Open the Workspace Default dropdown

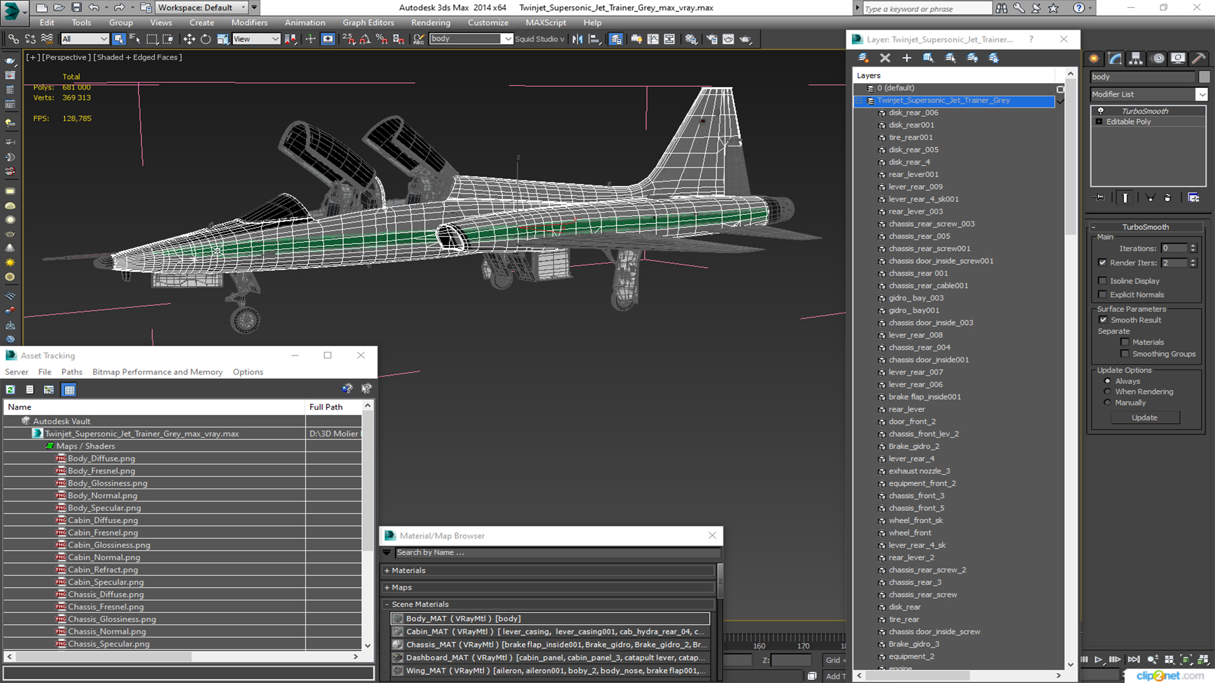(201, 8)
